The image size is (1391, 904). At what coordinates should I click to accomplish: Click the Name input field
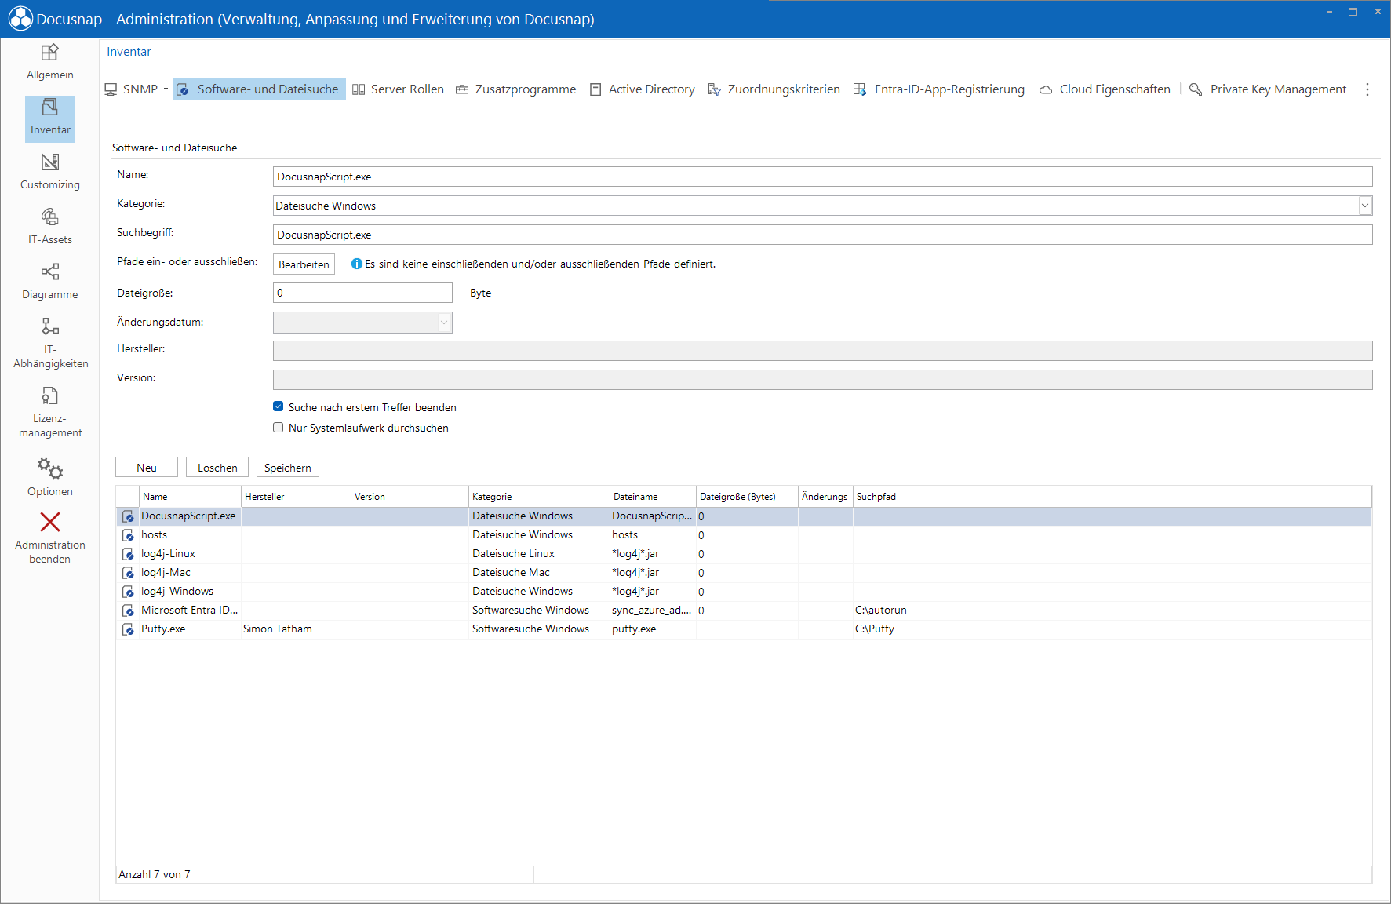[822, 177]
